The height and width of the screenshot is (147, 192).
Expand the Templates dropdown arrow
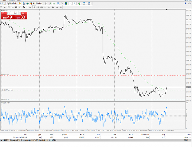91,4
